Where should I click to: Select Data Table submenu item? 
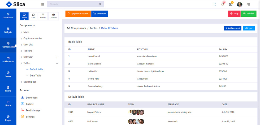(35, 75)
